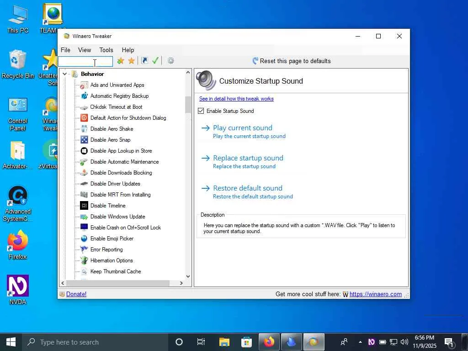Toggle the Enable Startup Sound checkbox
Image resolution: width=468 pixels, height=351 pixels.
pyautogui.click(x=201, y=111)
